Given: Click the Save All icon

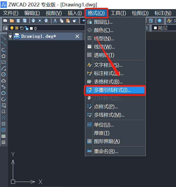Looking at the screenshot, I should tap(25, 21).
